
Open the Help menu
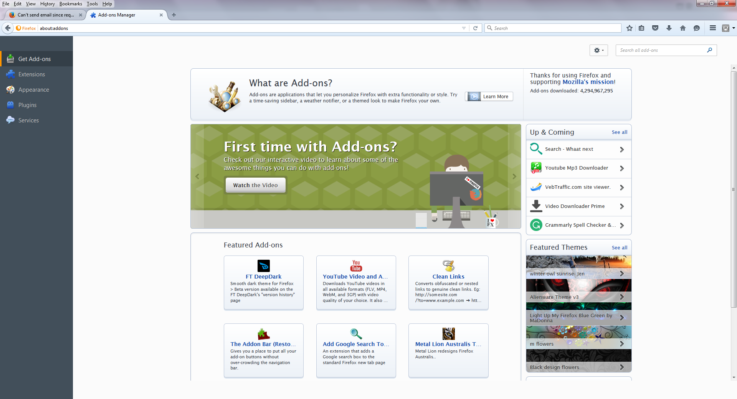[x=107, y=4]
